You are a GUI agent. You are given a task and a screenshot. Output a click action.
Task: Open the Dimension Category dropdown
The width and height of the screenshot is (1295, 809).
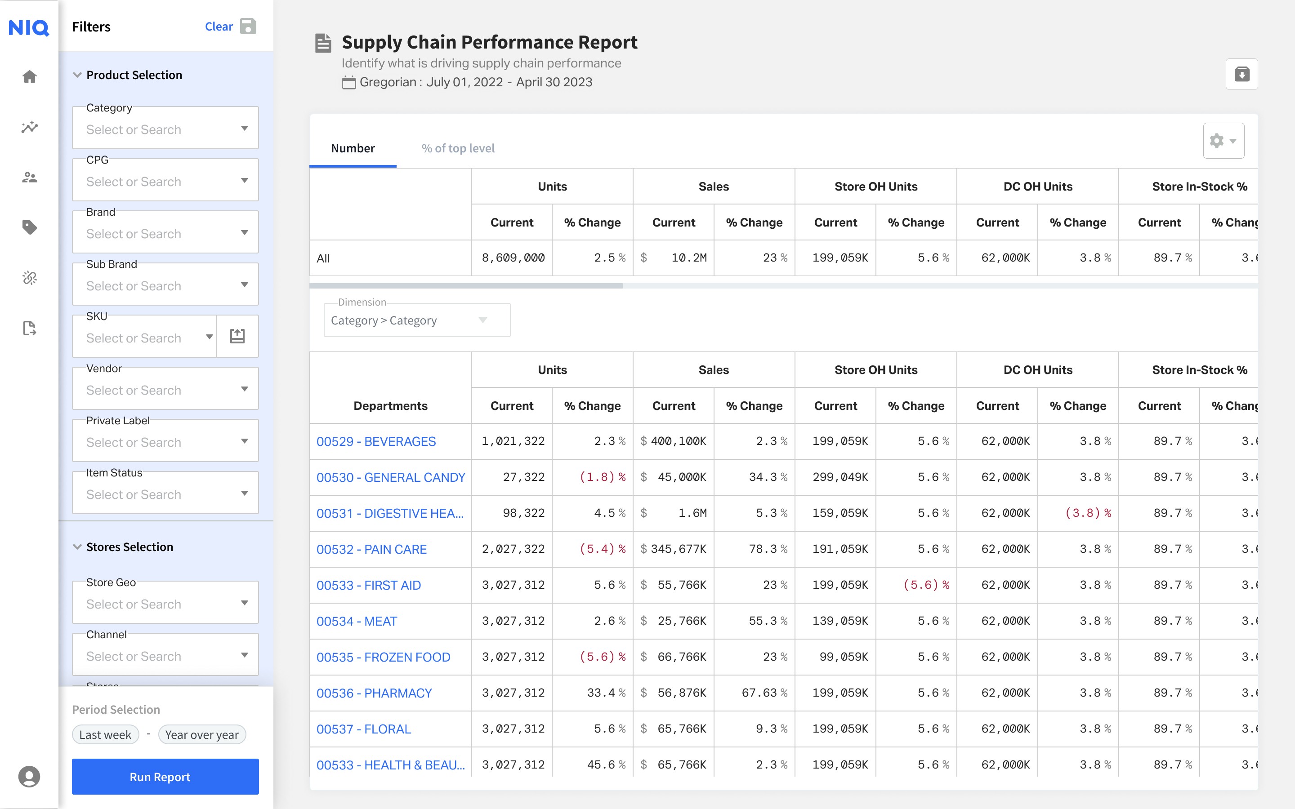[x=416, y=320]
